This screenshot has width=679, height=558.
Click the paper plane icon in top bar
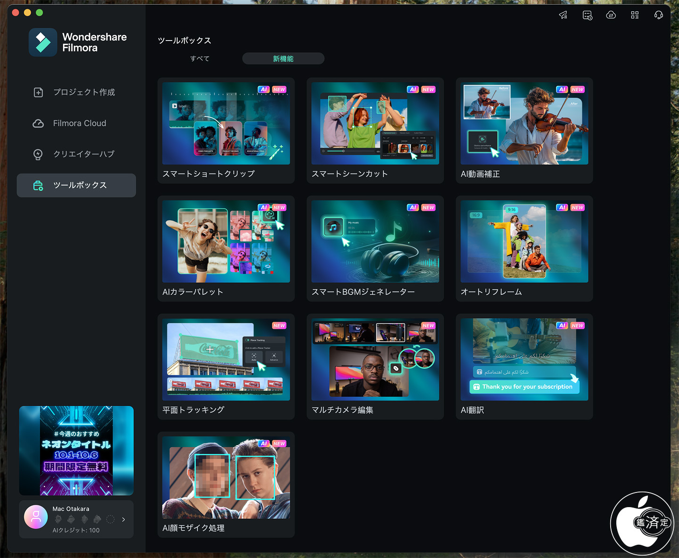click(563, 15)
